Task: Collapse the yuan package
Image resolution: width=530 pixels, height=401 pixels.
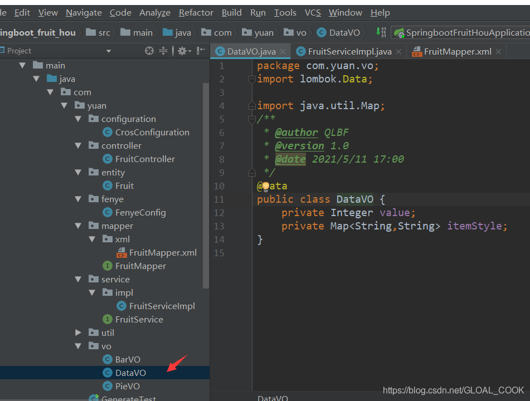Action: (x=64, y=105)
